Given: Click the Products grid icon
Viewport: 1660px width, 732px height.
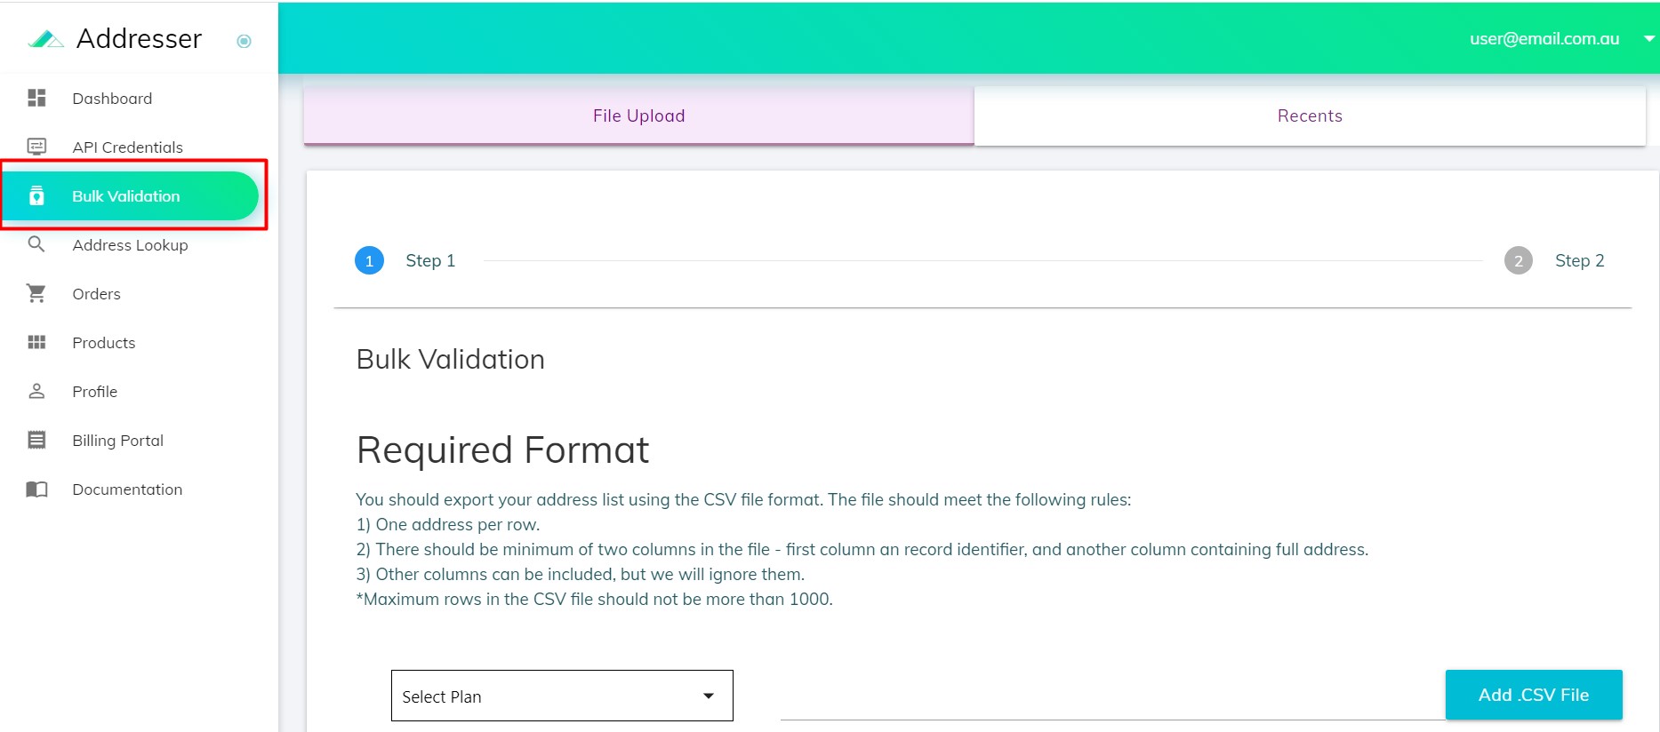Looking at the screenshot, I should click(x=36, y=343).
